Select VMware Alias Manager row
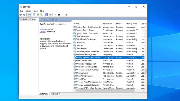Image resolution: width=180 pixels, height=101 pixels. point(109,82)
